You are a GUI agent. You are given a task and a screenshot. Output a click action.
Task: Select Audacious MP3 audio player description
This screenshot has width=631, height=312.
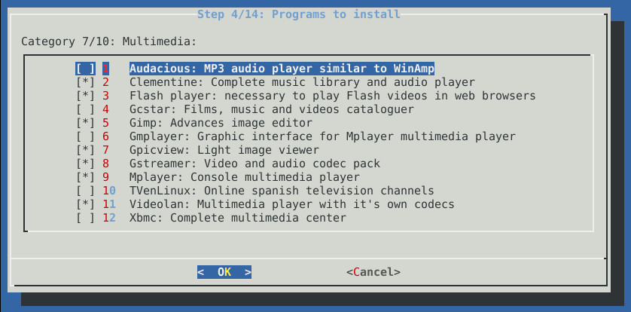pyautogui.click(x=282, y=69)
